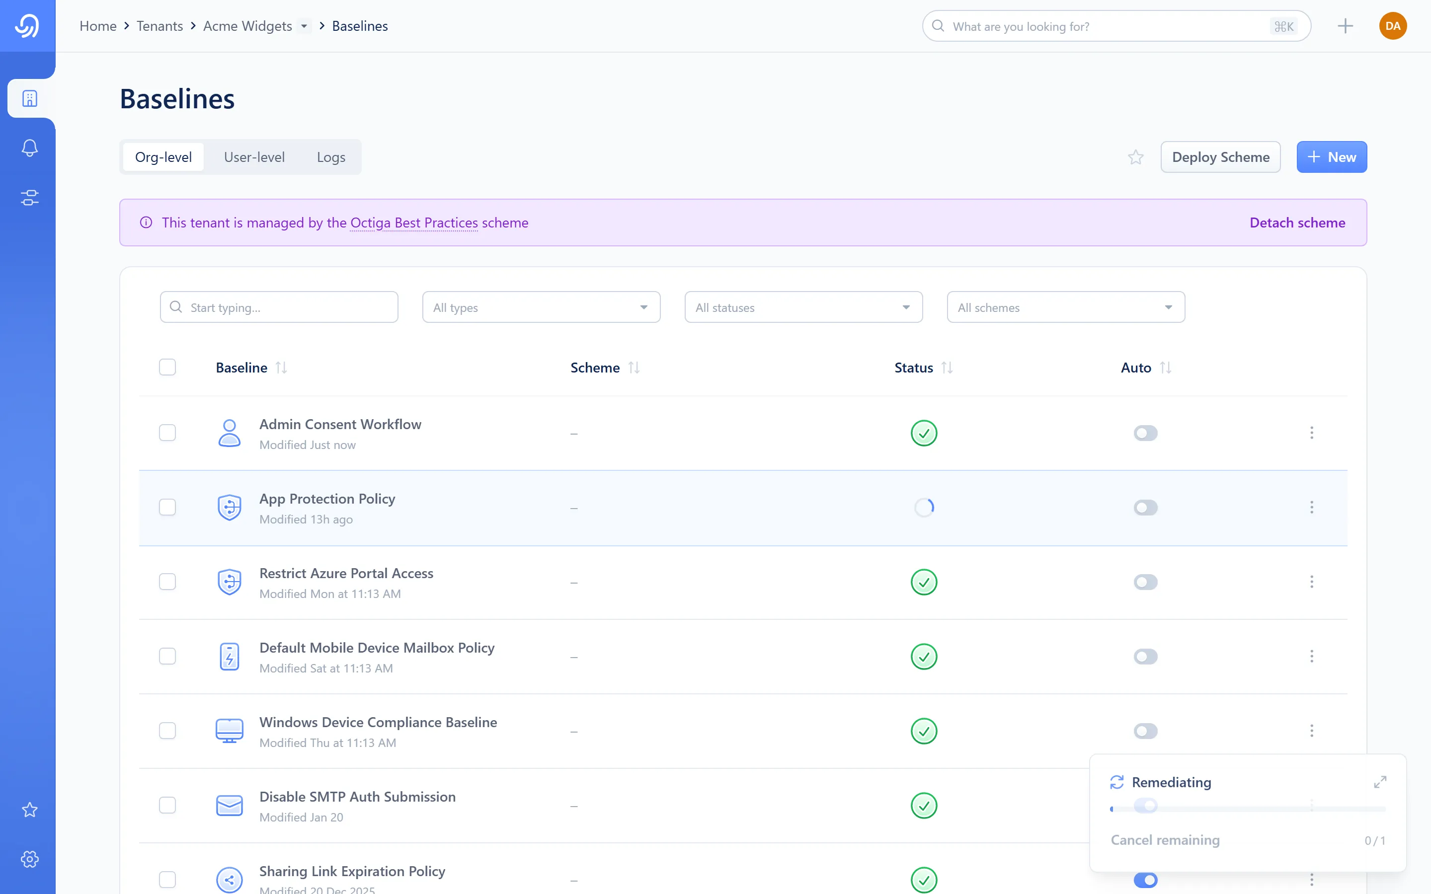Open the tenants building icon in sidebar
The height and width of the screenshot is (894, 1431).
30,98
